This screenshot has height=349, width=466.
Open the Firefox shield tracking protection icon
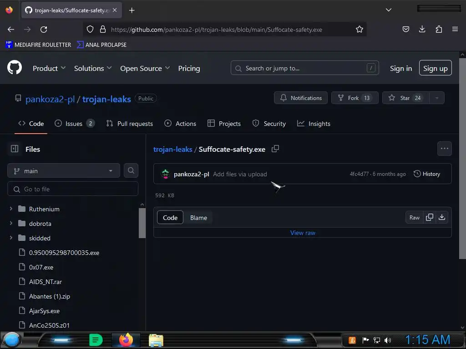coord(90,29)
